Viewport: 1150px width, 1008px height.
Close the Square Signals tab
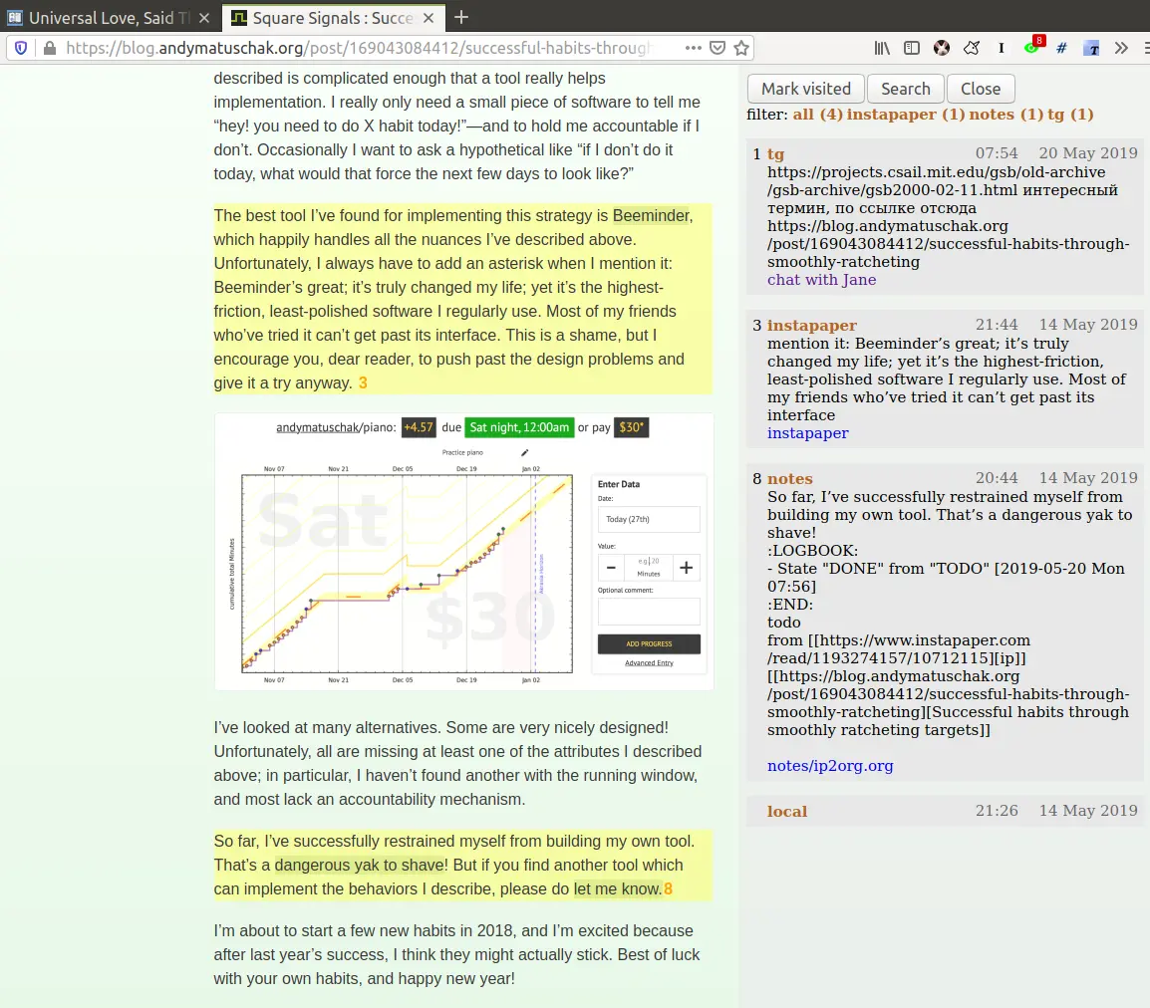[431, 17]
